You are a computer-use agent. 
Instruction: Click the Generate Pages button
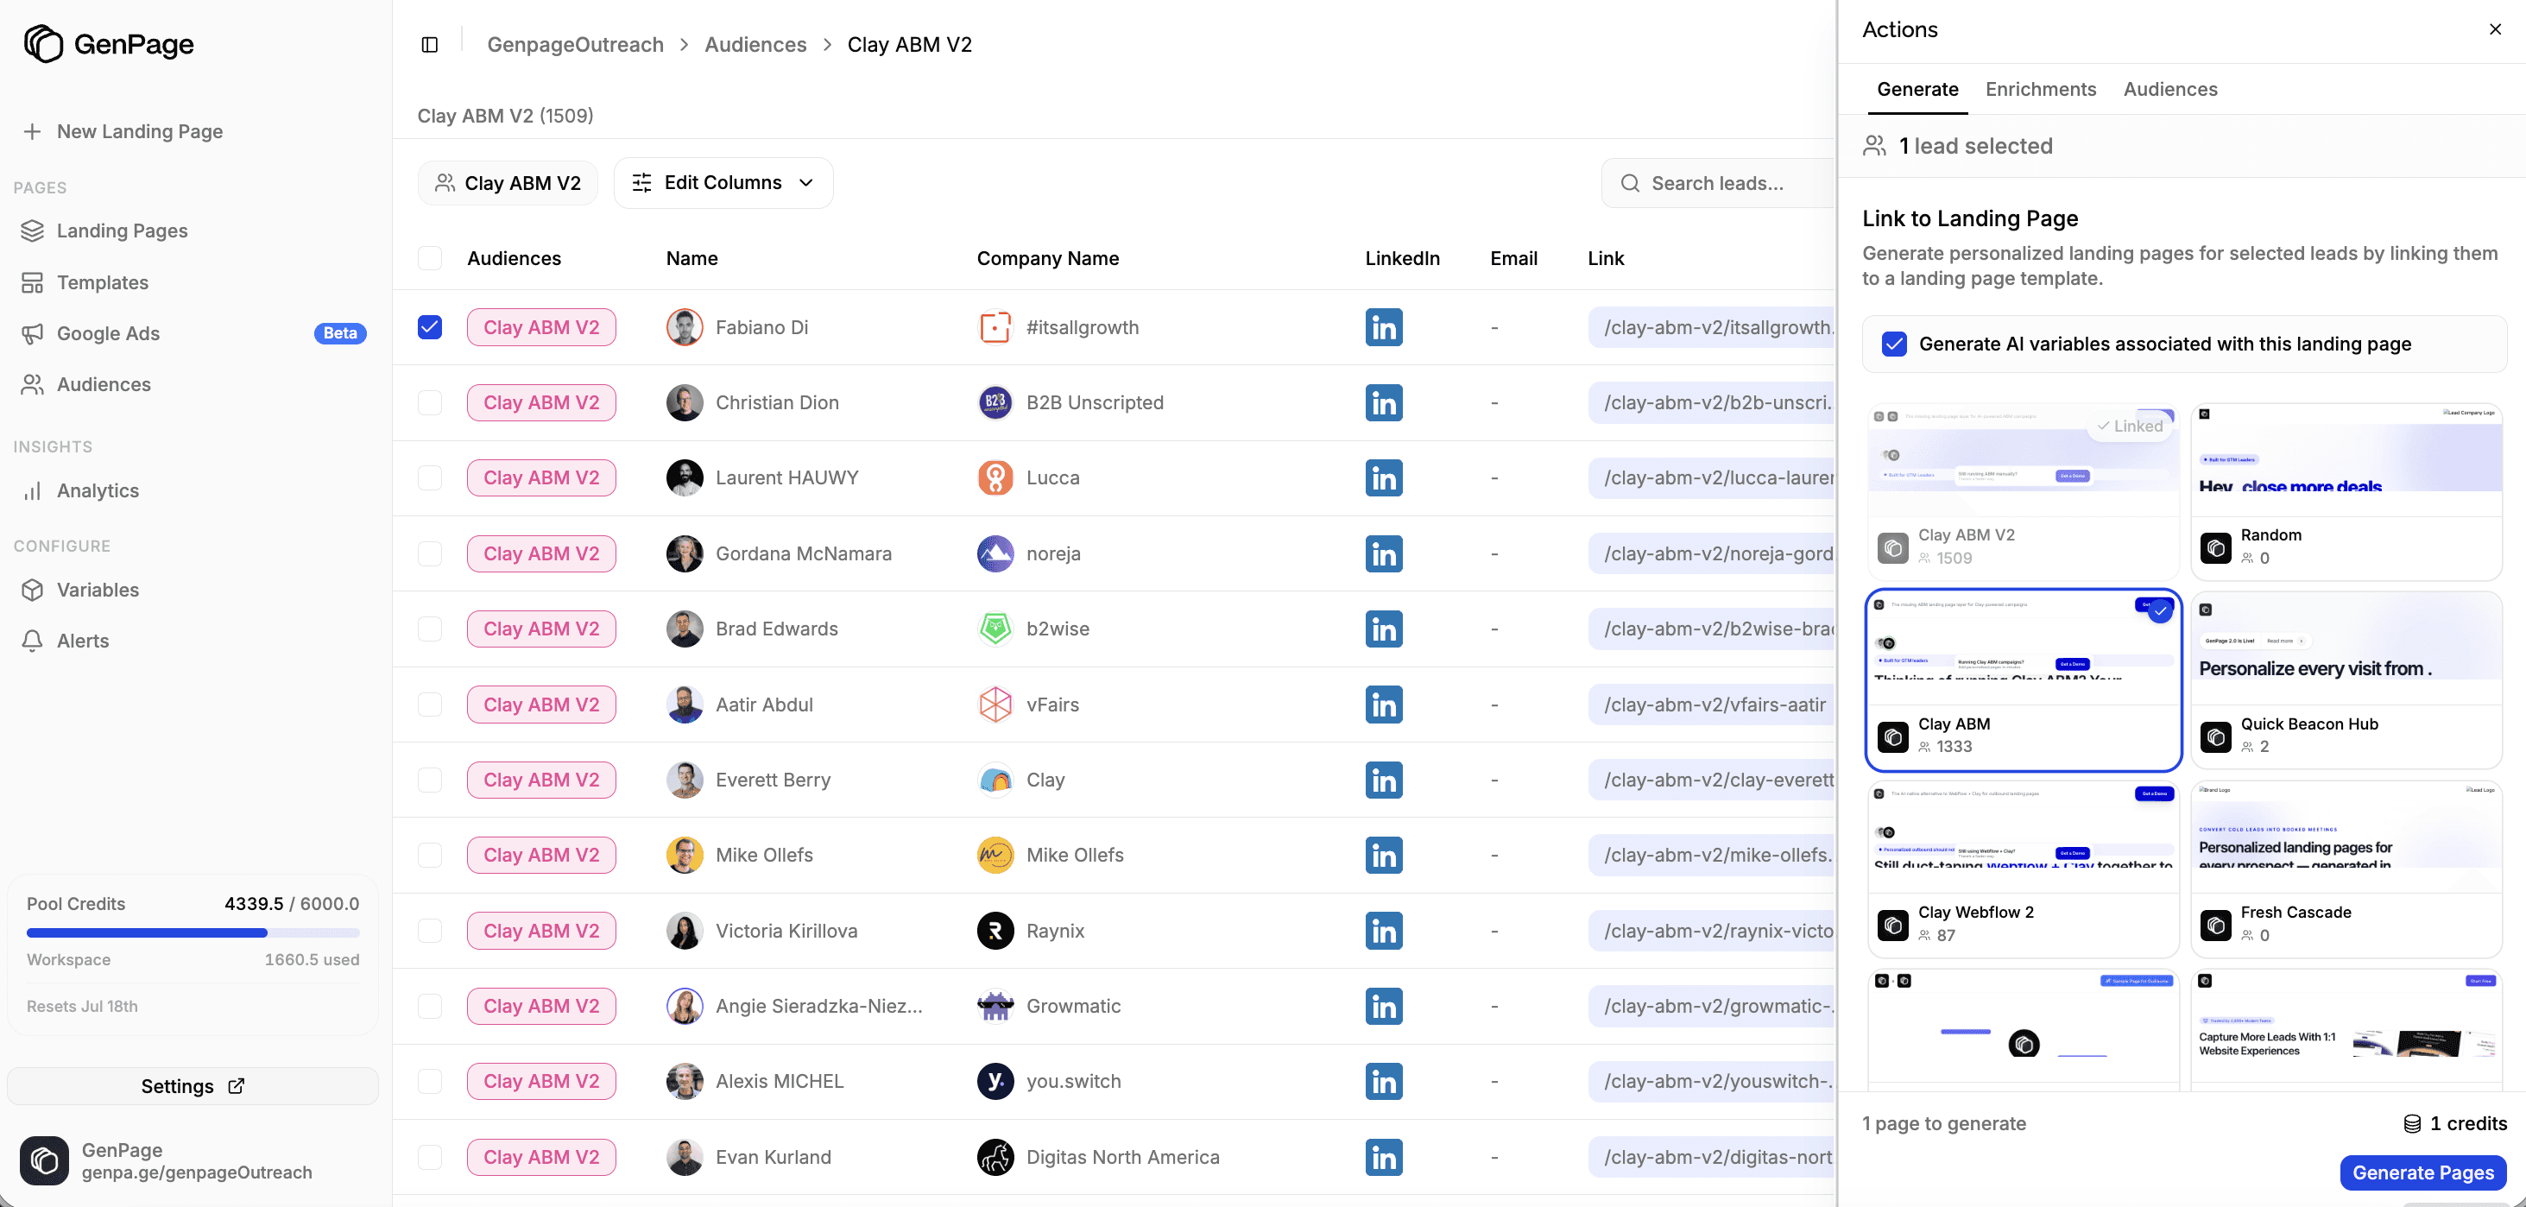coord(2423,1172)
